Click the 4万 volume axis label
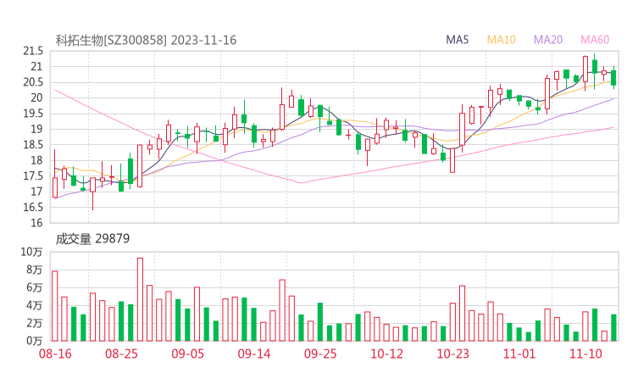627x373 pixels. tap(35, 305)
